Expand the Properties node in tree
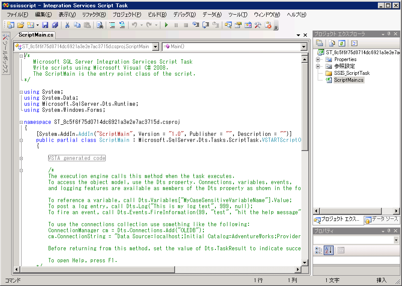 click(x=318, y=59)
